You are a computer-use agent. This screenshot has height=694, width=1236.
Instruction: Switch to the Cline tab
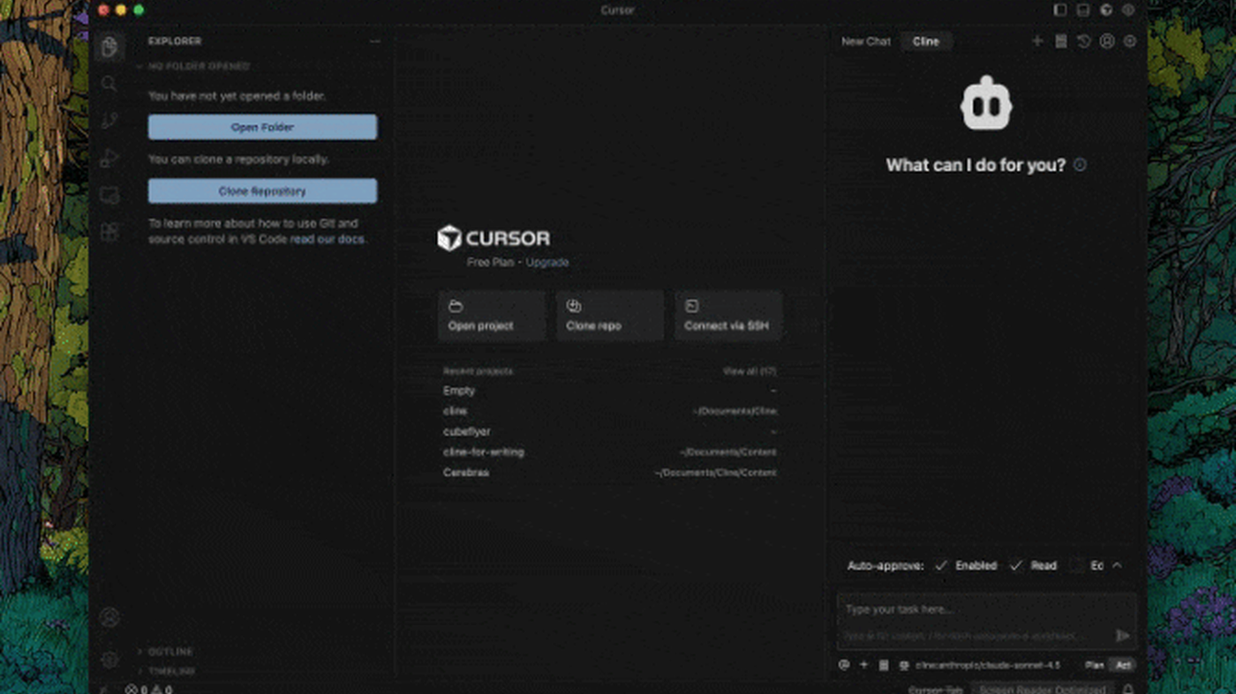[926, 41]
